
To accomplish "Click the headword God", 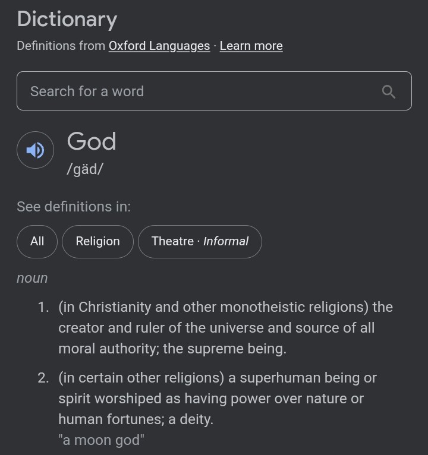I will click(x=92, y=141).
